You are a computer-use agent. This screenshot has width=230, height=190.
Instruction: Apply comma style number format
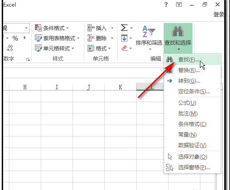coord(24,38)
